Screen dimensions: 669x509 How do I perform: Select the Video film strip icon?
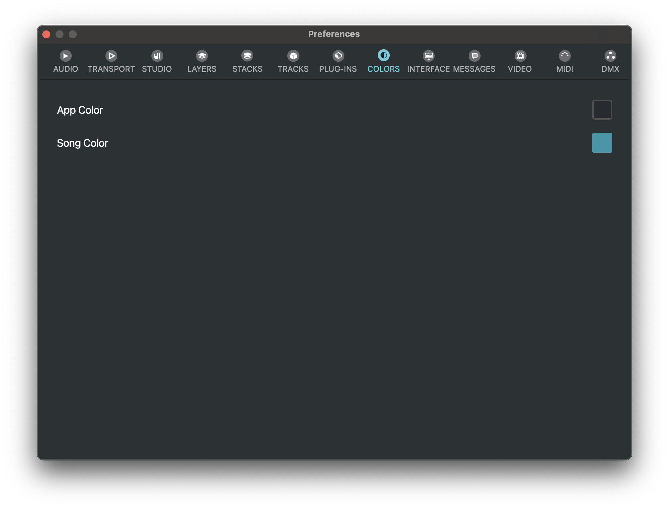pyautogui.click(x=520, y=56)
